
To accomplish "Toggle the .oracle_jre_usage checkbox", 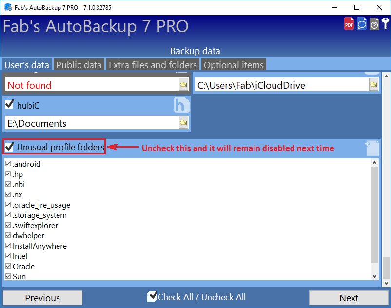I will (x=8, y=204).
